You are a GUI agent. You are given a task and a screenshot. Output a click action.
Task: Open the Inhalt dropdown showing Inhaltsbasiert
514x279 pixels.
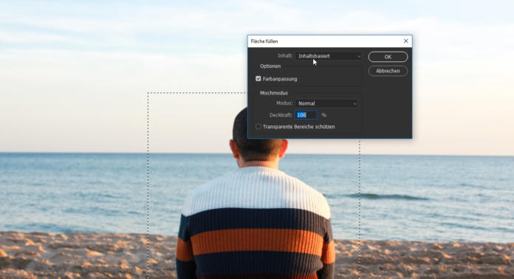329,56
